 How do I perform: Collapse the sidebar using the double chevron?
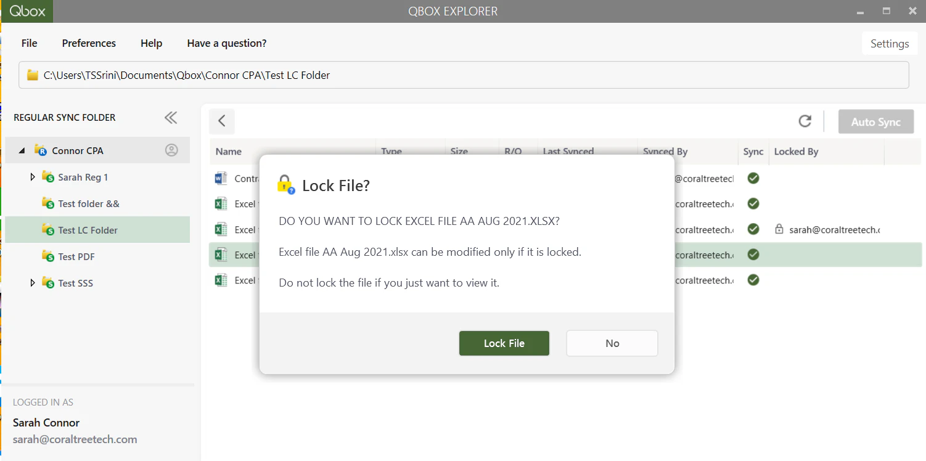coord(170,117)
